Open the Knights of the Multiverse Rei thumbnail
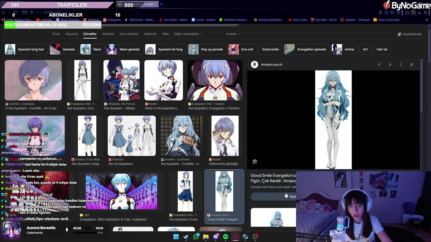Screen dimensions: 431x242 coord(87,136)
